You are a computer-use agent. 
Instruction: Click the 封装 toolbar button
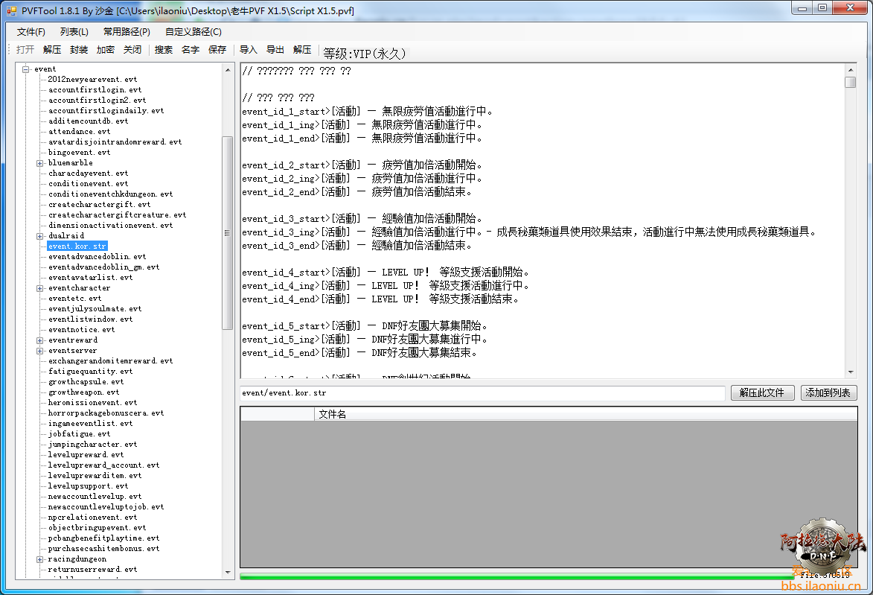pyautogui.click(x=79, y=50)
